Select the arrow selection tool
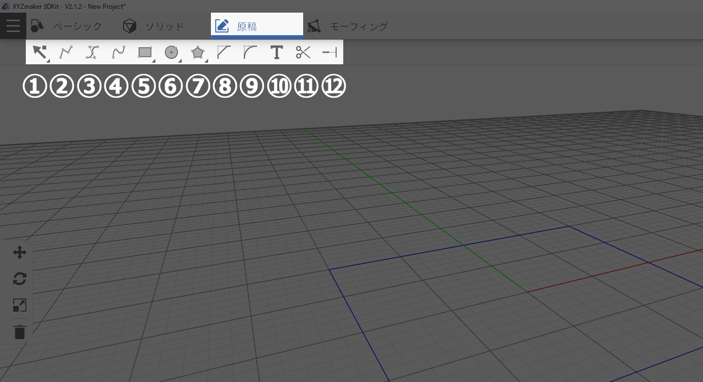 pyautogui.click(x=40, y=52)
